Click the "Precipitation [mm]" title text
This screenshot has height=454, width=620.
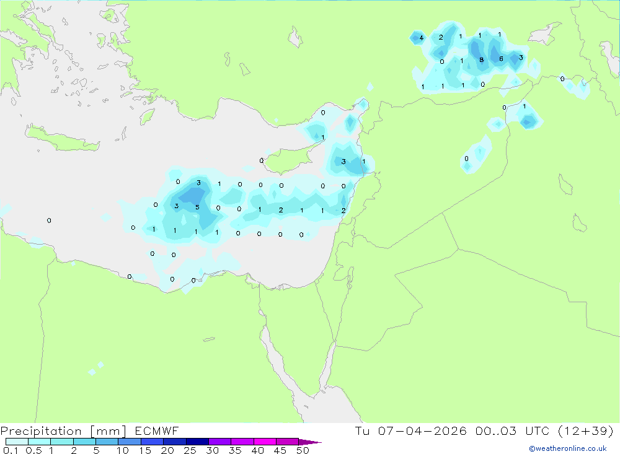63,431
